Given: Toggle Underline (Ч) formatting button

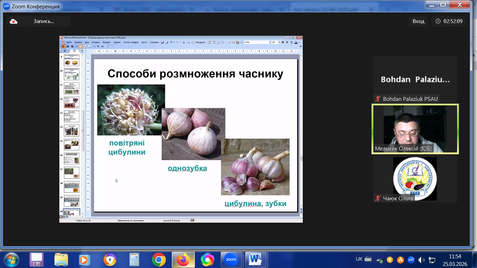Looking at the screenshot, I should pyautogui.click(x=291, y=42).
